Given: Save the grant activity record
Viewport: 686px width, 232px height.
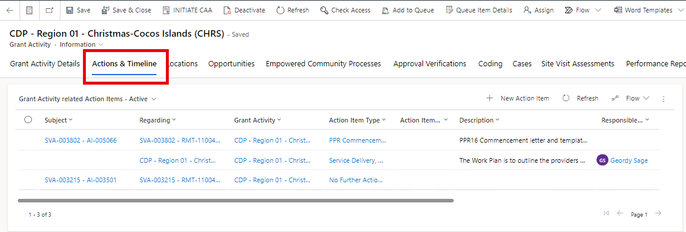Looking at the screenshot, I should [x=78, y=10].
